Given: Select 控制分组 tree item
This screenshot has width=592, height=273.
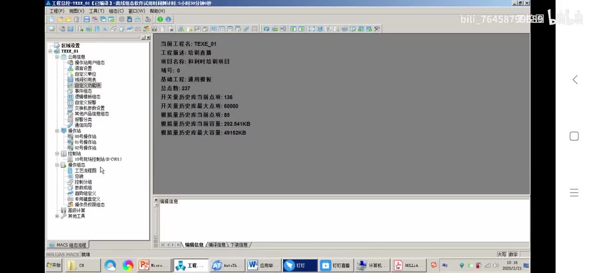Looking at the screenshot, I should click(x=83, y=182).
